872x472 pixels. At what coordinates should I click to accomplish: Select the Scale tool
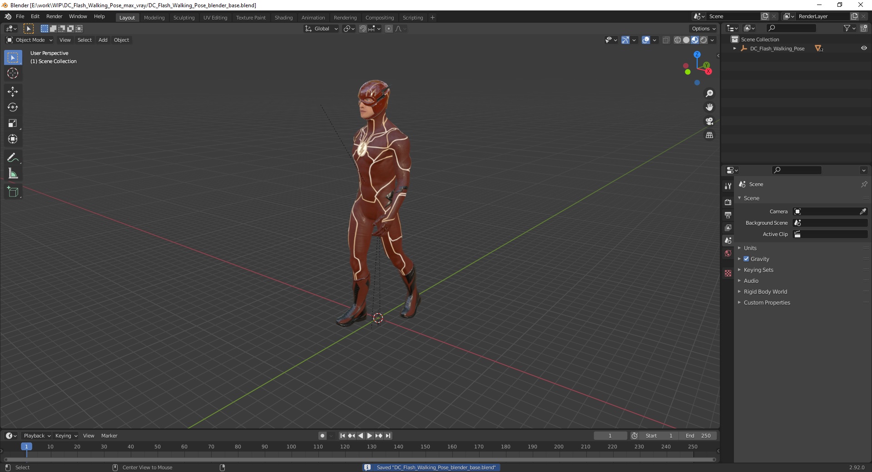click(13, 123)
